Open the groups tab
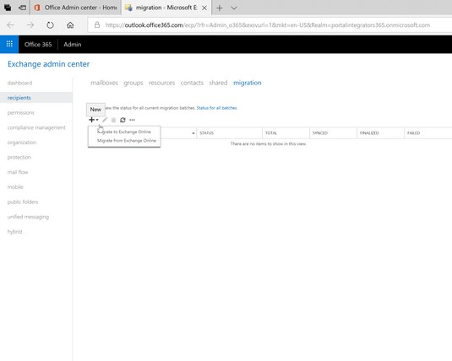452x361 pixels. click(133, 83)
